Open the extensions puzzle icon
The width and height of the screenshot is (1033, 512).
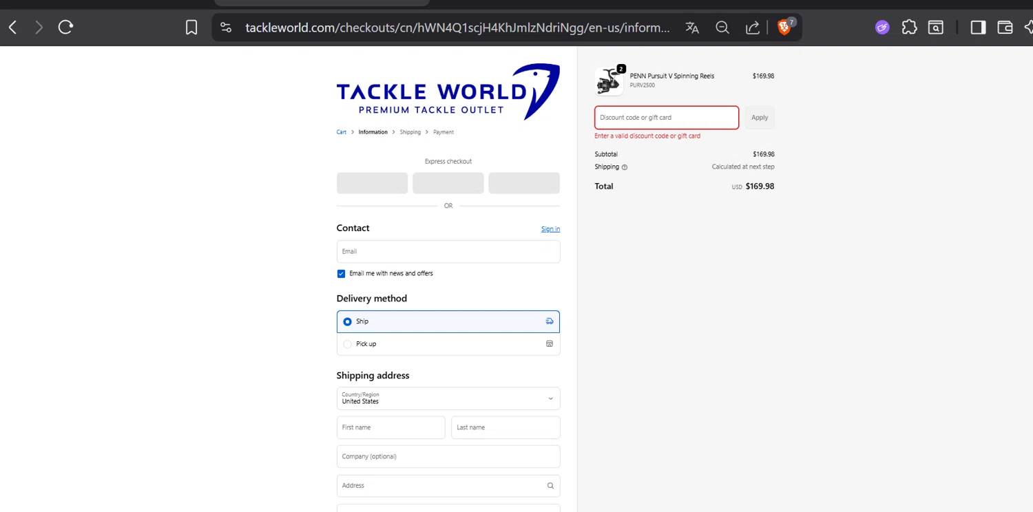pos(909,28)
